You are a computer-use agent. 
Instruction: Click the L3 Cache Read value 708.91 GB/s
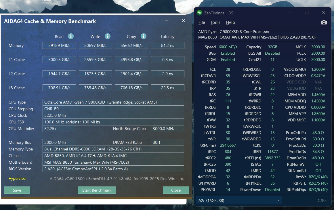(x=59, y=88)
